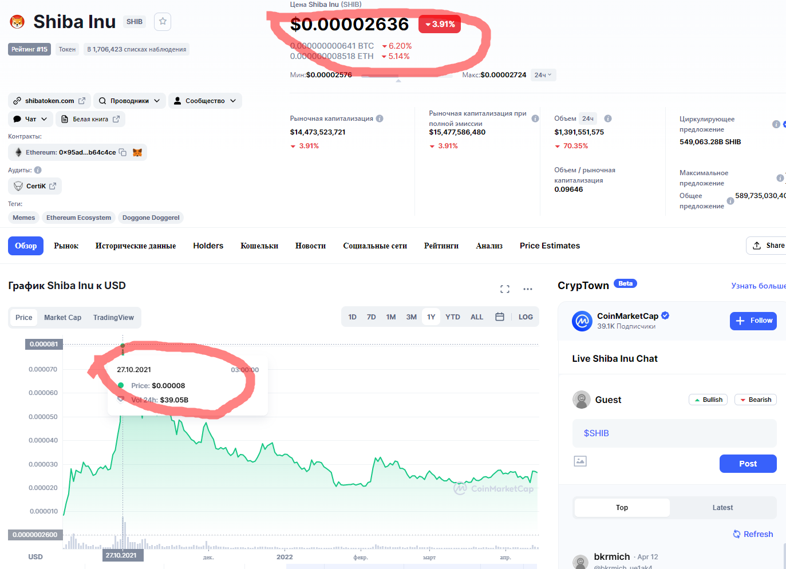Mark sentiment as Bullish
Viewport: 786px width, 569px height.
click(x=708, y=400)
